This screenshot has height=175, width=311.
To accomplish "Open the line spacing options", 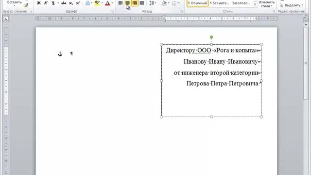I will tap(153, 3).
